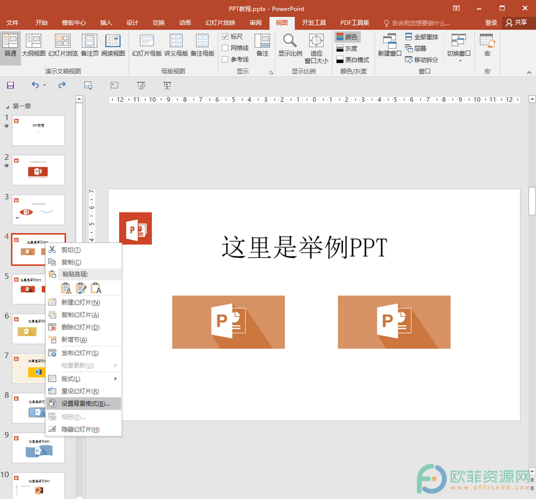The width and height of the screenshot is (536, 499).
Task: Expand the 版式 layout submenu
Action: click(116, 379)
